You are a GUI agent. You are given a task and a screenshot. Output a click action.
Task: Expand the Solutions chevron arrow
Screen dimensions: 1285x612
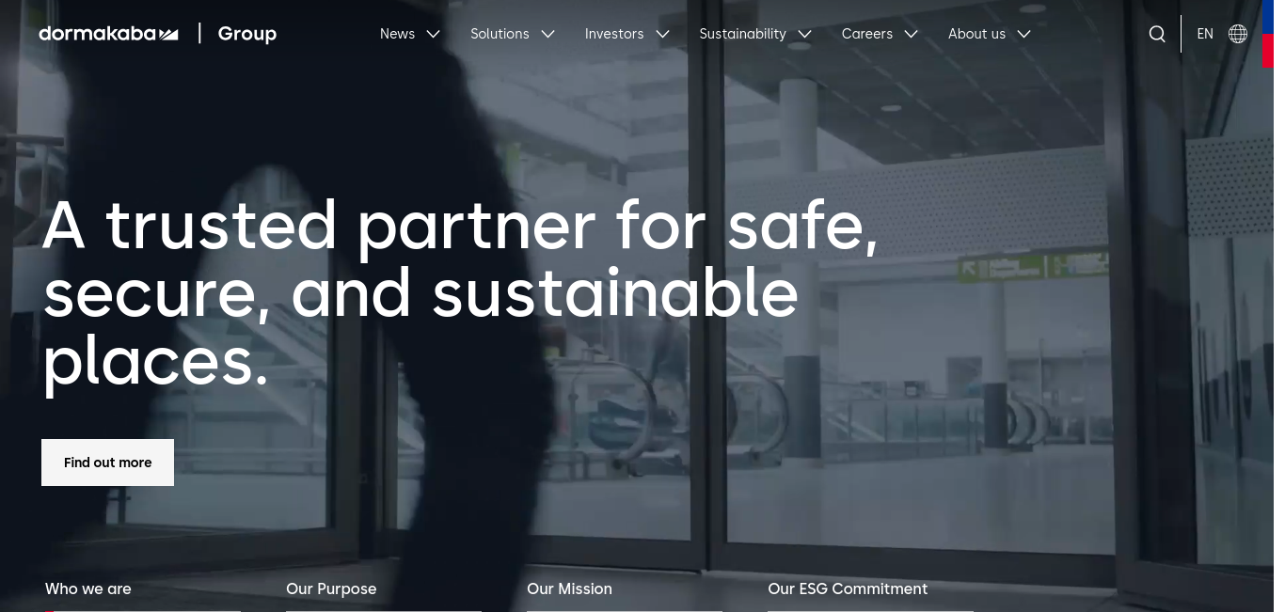548,34
